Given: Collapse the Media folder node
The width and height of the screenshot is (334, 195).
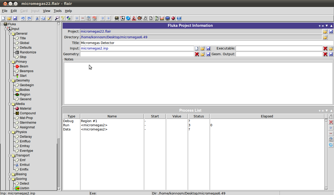Looking at the screenshot, I should point(10,104).
